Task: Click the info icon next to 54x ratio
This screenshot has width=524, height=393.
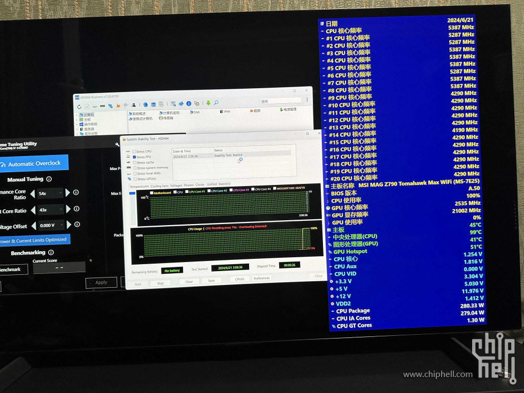Action: coord(76,192)
